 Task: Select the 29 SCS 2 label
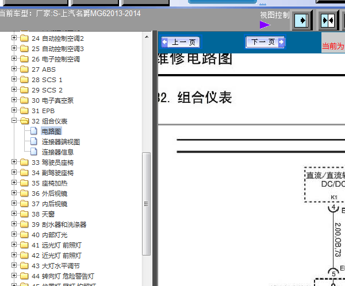47,90
